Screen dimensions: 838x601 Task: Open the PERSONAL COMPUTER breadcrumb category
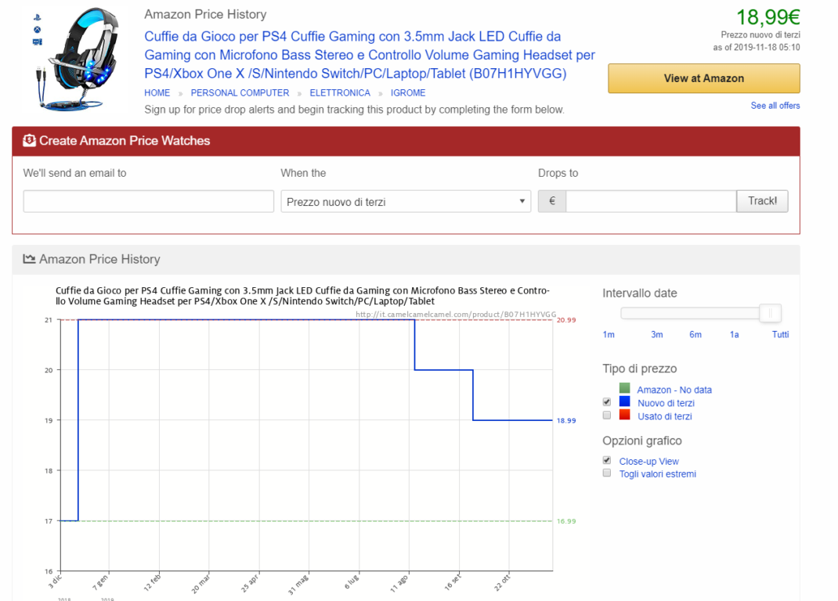tap(240, 93)
